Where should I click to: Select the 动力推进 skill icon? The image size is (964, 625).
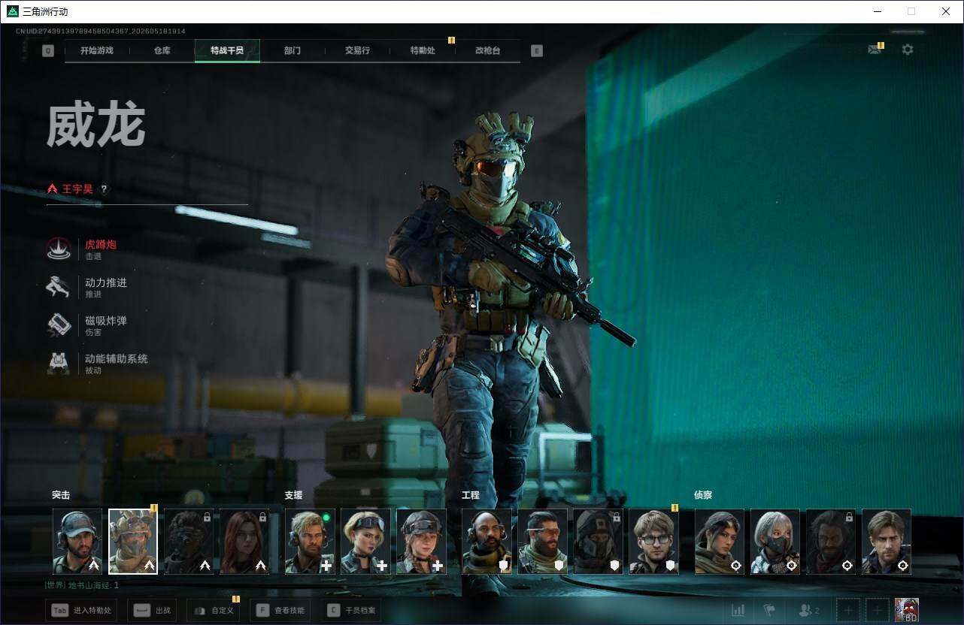(x=59, y=287)
